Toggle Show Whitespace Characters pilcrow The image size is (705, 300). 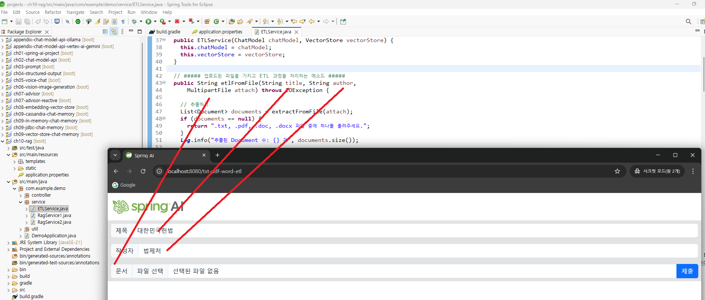click(123, 21)
